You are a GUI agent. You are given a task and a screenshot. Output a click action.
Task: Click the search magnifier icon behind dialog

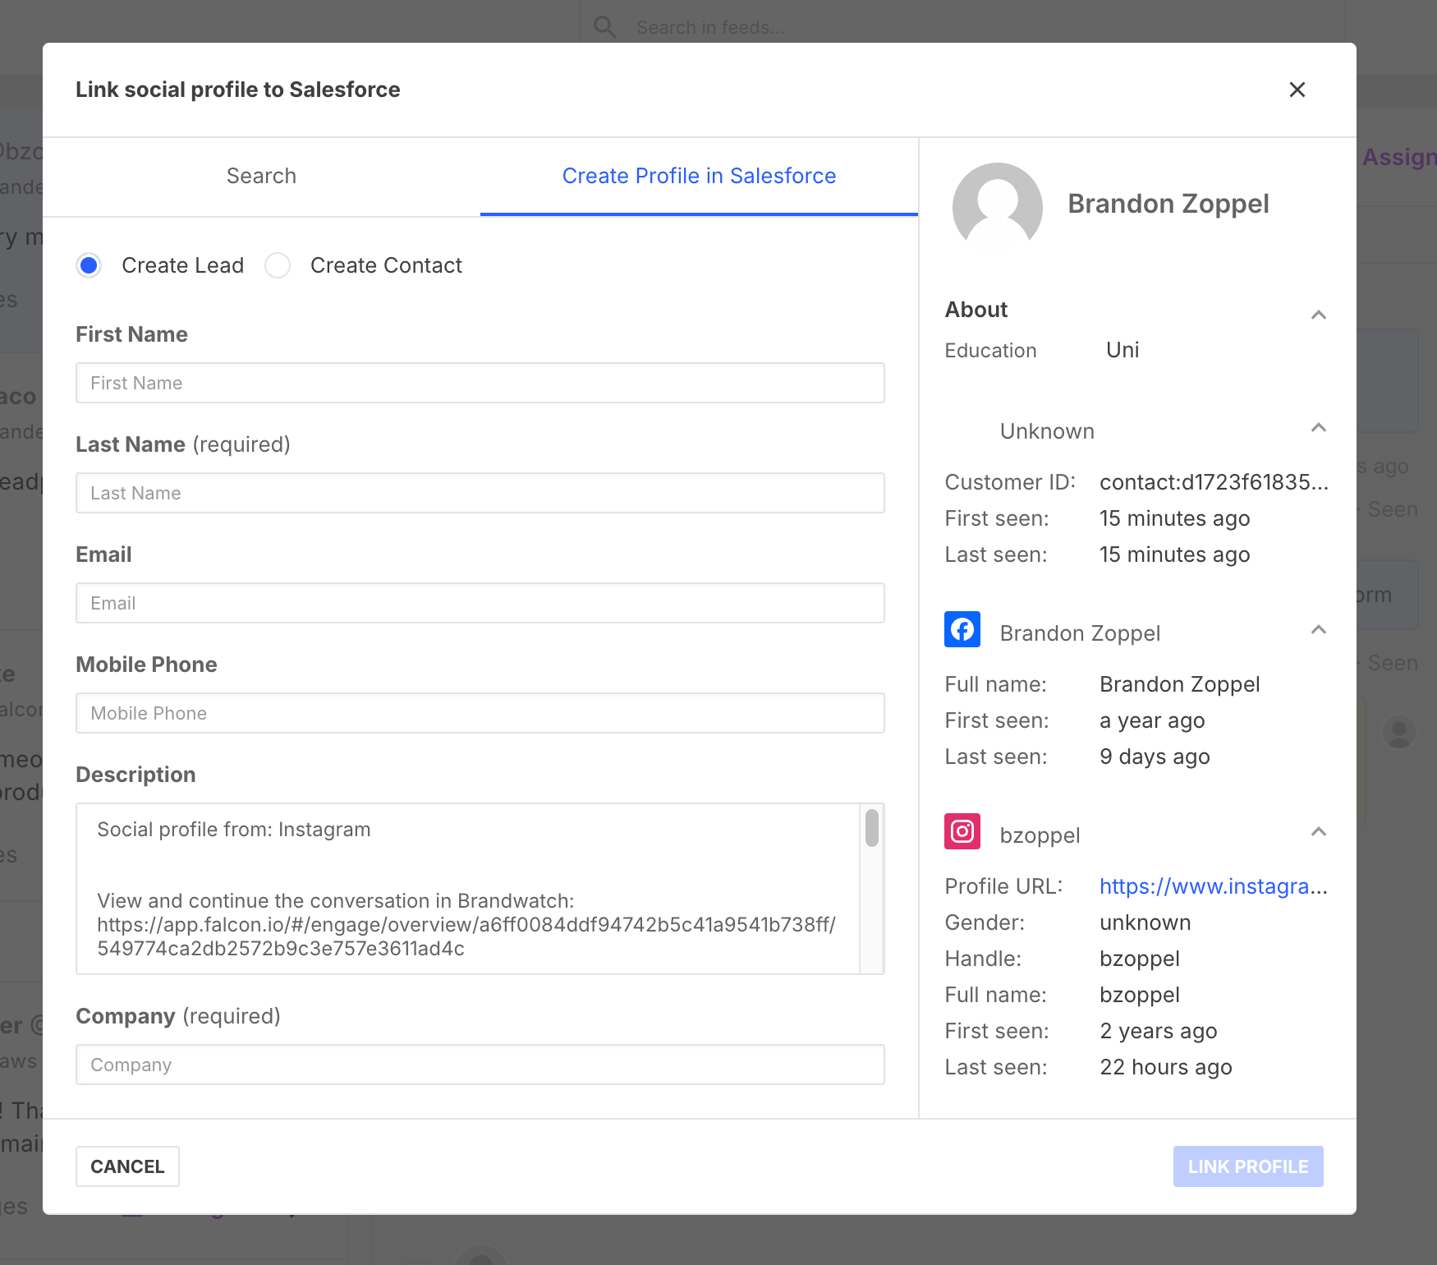(605, 27)
